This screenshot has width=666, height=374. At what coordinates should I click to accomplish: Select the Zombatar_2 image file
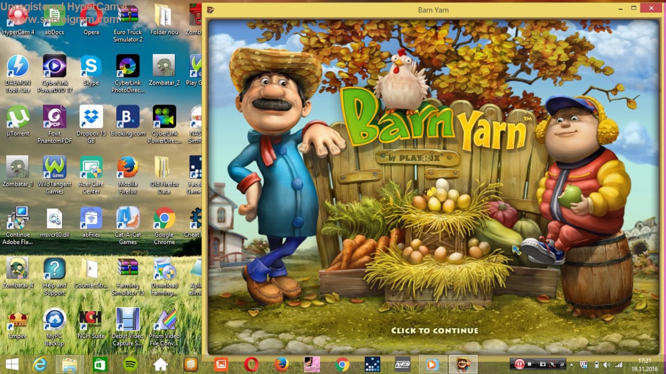[164, 71]
